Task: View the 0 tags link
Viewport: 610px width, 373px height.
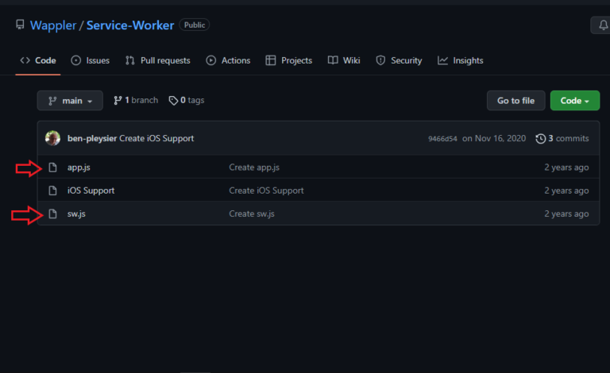Action: click(187, 100)
